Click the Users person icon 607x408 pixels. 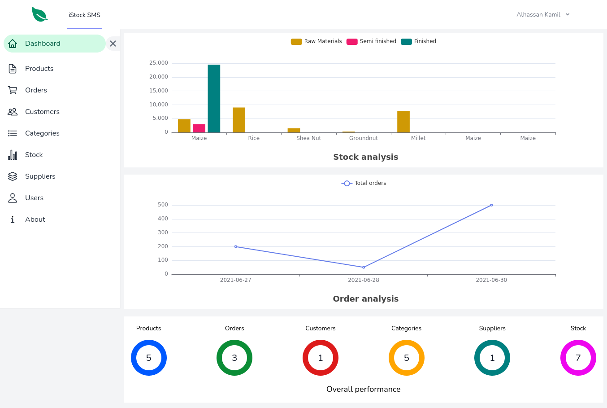13,198
